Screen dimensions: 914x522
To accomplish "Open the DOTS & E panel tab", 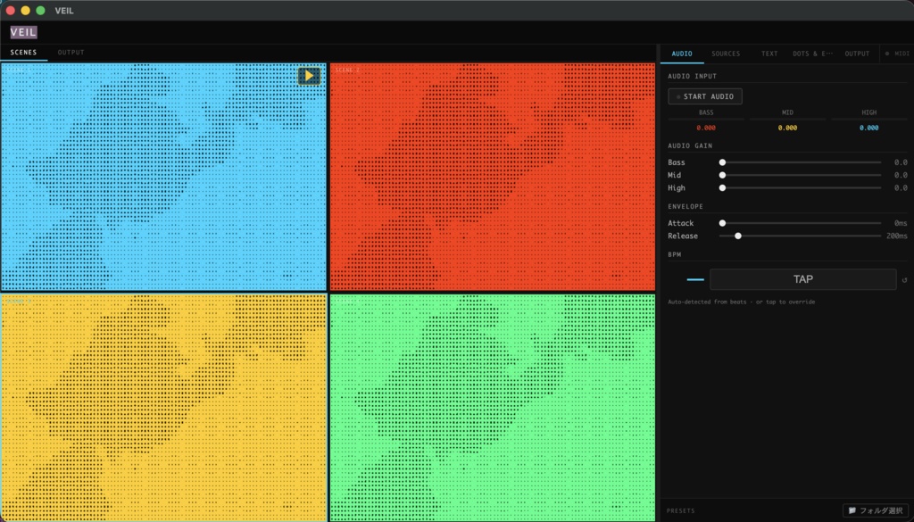I will pyautogui.click(x=813, y=54).
